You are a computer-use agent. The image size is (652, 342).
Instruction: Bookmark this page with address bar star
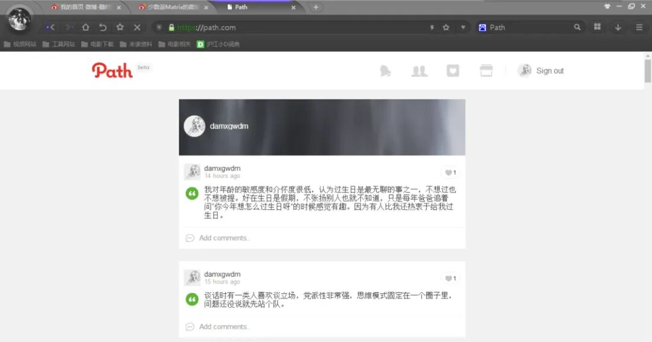point(446,27)
